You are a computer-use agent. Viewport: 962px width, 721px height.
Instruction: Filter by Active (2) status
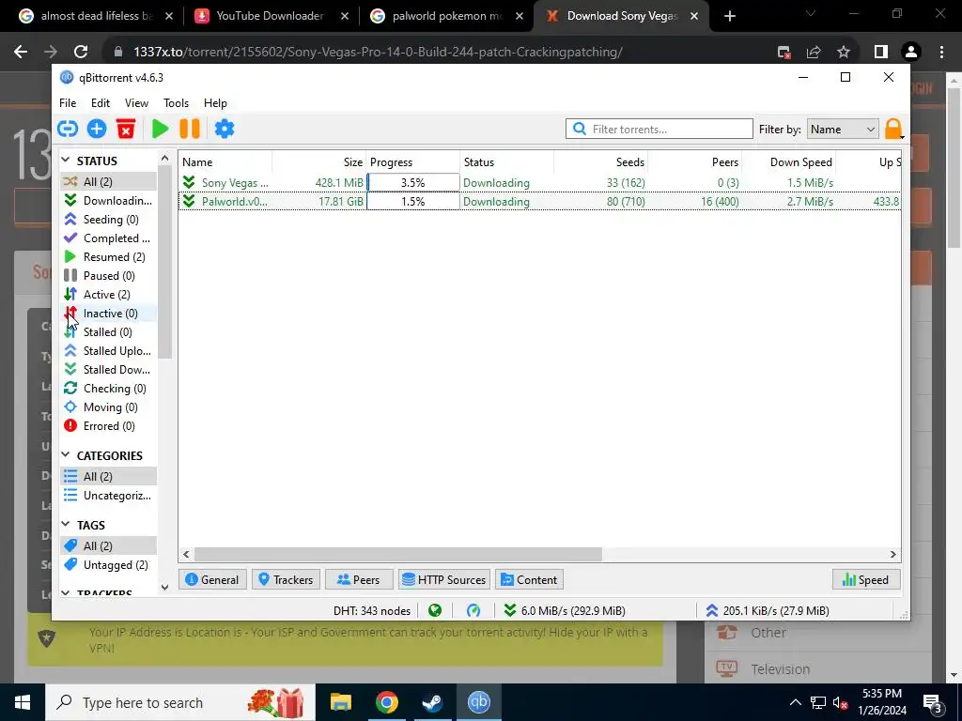(x=109, y=294)
